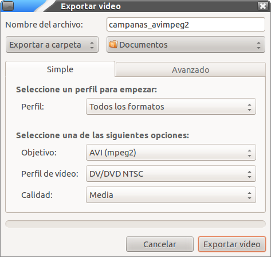Click the Documentos folder icon
This screenshot has height=257, width=271.
tap(113, 44)
